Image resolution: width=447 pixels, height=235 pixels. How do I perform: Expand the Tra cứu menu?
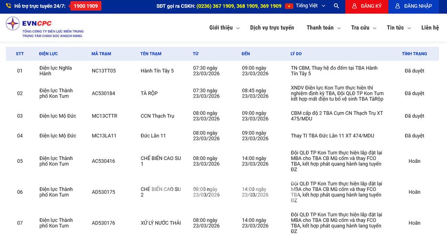coord(363,28)
